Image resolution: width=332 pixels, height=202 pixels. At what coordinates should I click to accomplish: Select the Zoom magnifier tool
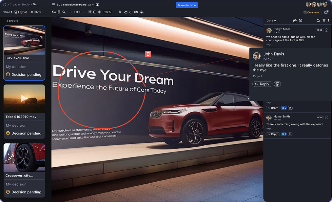tap(64, 12)
